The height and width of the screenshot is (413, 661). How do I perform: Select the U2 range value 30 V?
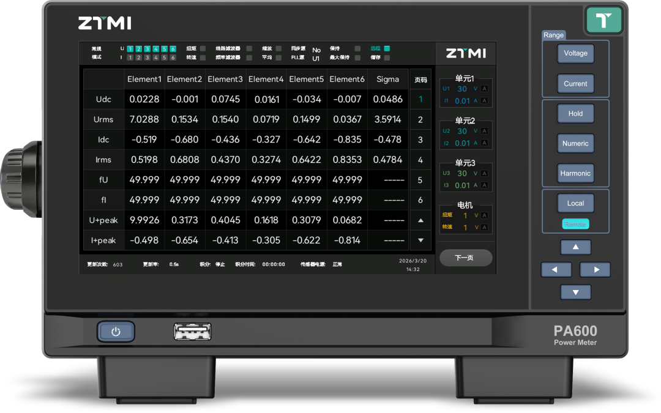(462, 131)
